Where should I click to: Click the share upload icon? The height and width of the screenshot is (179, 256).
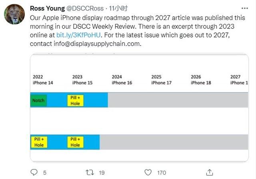point(210,172)
